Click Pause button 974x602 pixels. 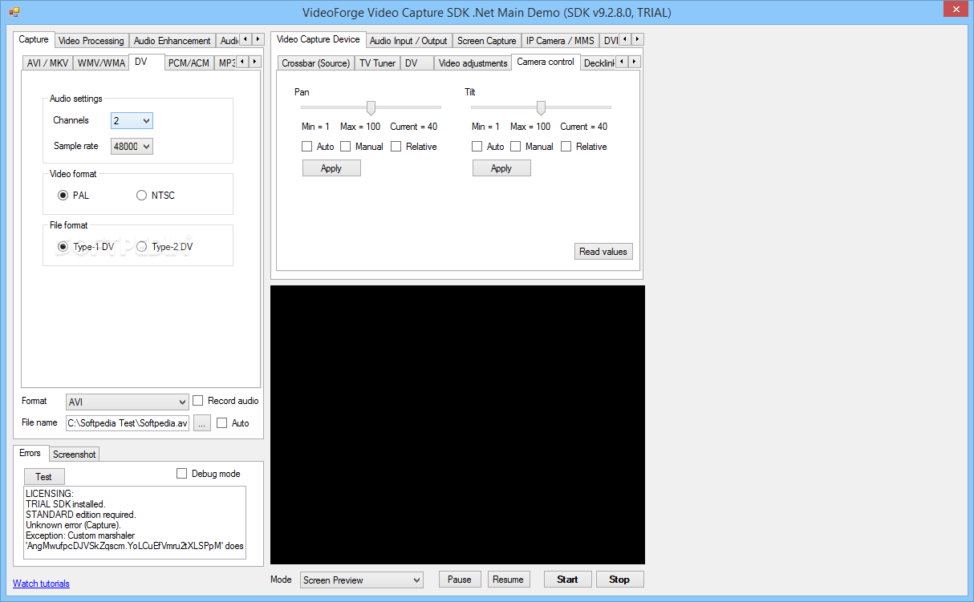click(x=460, y=580)
